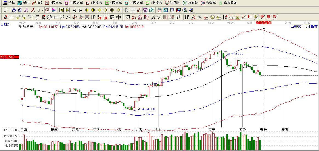
Task: Toggle the pink flag indicator button
Action: pyautogui.click(x=54, y=10)
